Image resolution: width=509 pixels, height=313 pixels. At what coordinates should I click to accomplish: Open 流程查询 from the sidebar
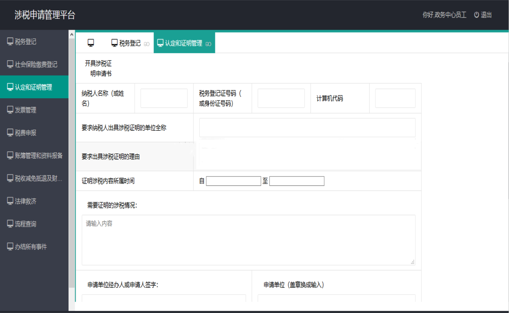coord(34,223)
